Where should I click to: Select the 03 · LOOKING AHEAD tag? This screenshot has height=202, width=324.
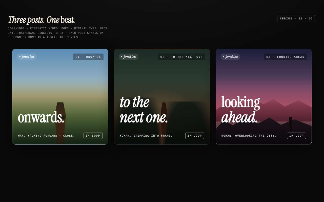click(x=286, y=57)
